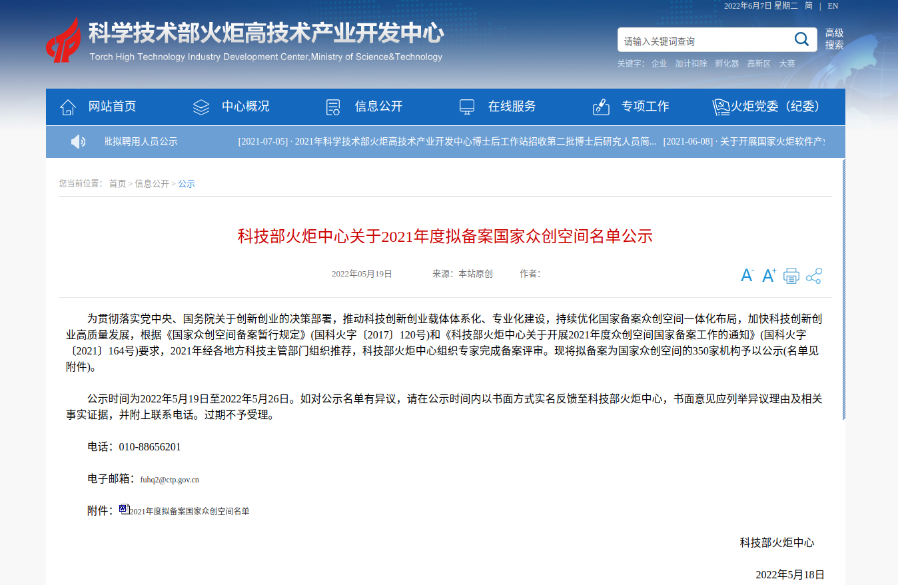Click the speaker announcement icon

click(78, 141)
